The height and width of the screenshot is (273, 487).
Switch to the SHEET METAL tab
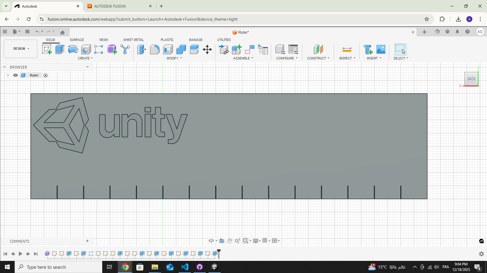click(134, 40)
